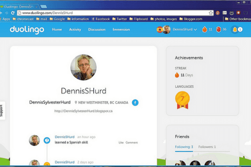Click the red lingot gem icon
Screen dimensions: 251x167
[x=218, y=29]
